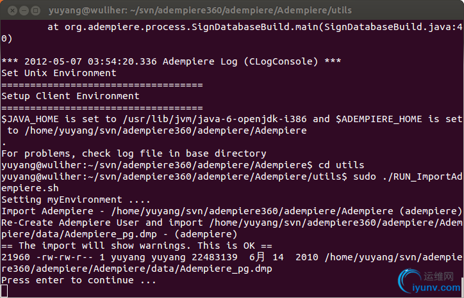Click the yuyang@wuliher window title text
The height and width of the screenshot is (298, 464).
[200, 10]
